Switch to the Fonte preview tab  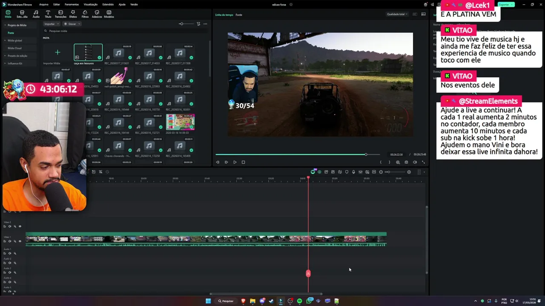(239, 15)
